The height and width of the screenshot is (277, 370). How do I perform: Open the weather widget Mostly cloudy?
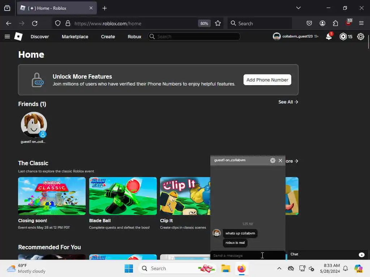(x=26, y=268)
